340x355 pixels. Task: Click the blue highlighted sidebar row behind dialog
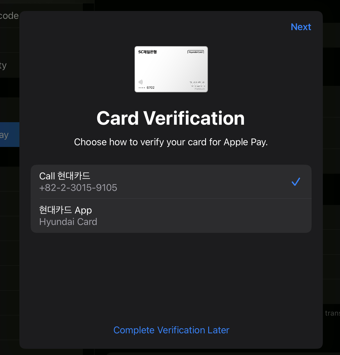click(x=10, y=135)
